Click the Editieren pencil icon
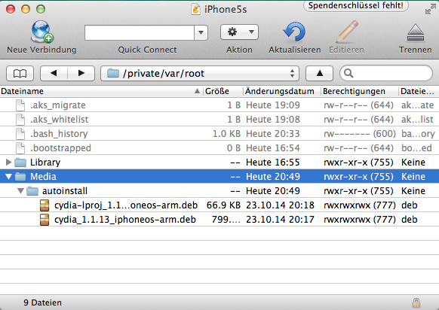Image resolution: width=439 pixels, height=310 pixels. pyautogui.click(x=347, y=32)
